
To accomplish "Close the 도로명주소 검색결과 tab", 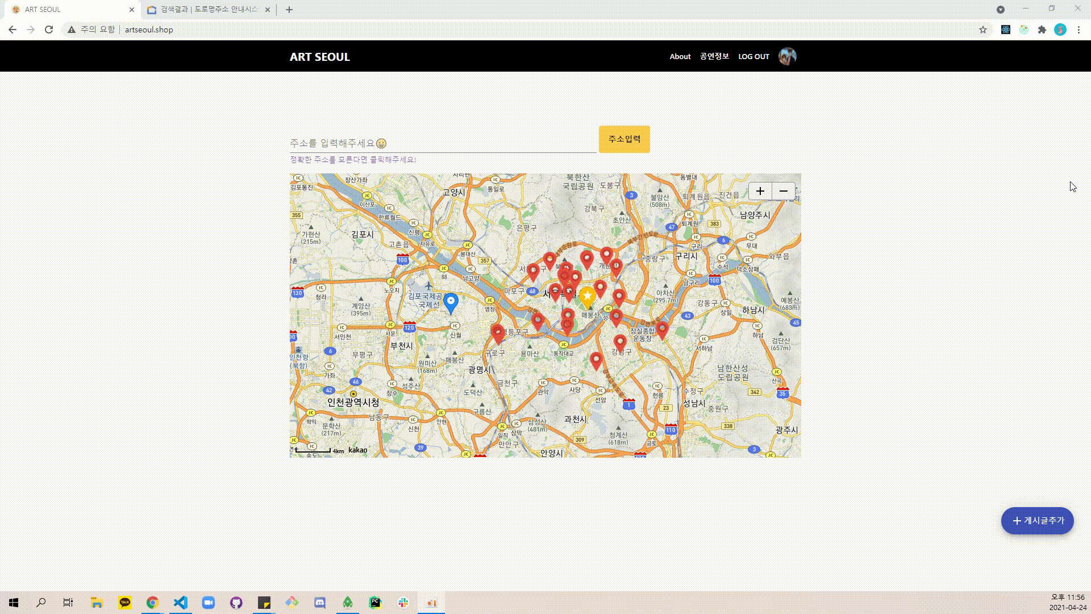I will click(268, 10).
